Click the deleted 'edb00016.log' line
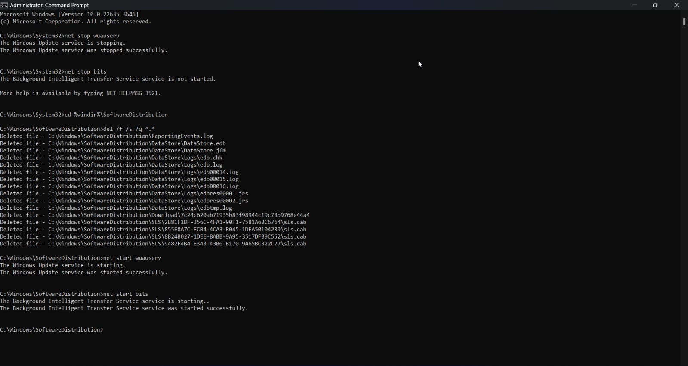The image size is (688, 366). coord(120,186)
